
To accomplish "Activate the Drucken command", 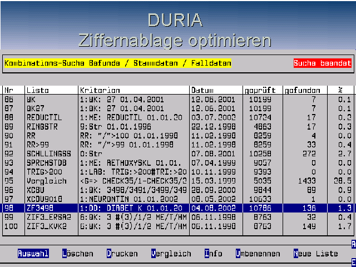I will 122,254.
